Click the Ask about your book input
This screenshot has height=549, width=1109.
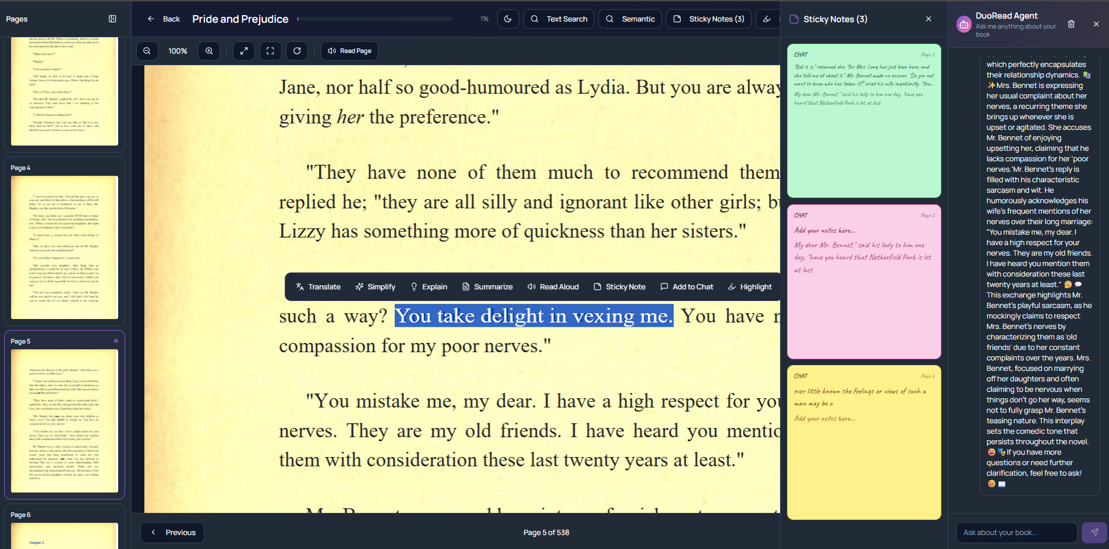[x=1016, y=532]
